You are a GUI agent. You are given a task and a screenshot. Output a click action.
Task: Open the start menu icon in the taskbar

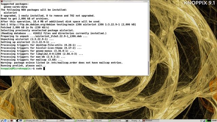point(2,121)
